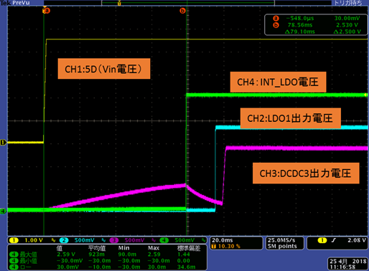The height and width of the screenshot is (271, 369).
Task: Click the CH4: INT_LDO電圧 label
Action: pyautogui.click(x=278, y=82)
